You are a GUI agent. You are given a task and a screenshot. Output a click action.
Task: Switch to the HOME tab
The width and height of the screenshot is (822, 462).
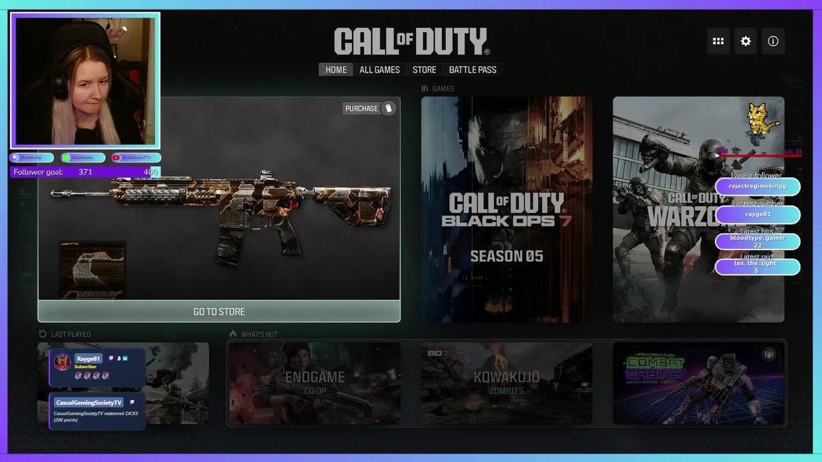[336, 70]
